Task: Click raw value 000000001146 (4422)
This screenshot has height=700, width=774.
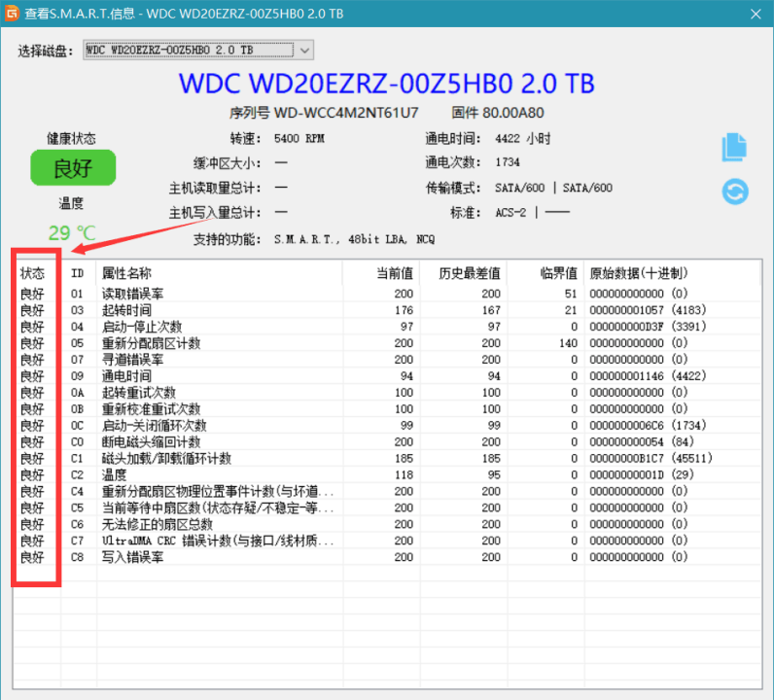Action: coord(648,375)
